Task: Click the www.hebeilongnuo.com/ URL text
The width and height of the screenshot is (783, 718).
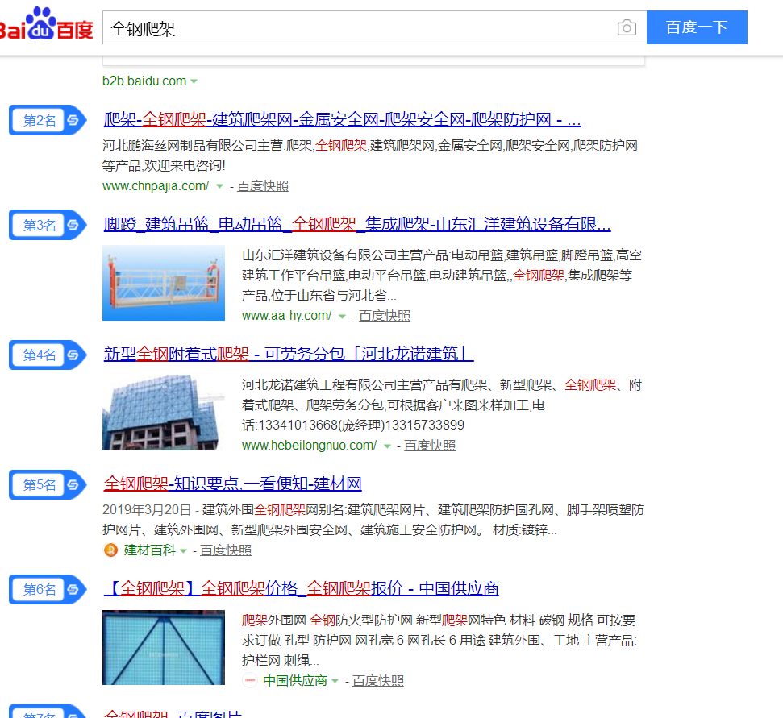Action: click(309, 446)
